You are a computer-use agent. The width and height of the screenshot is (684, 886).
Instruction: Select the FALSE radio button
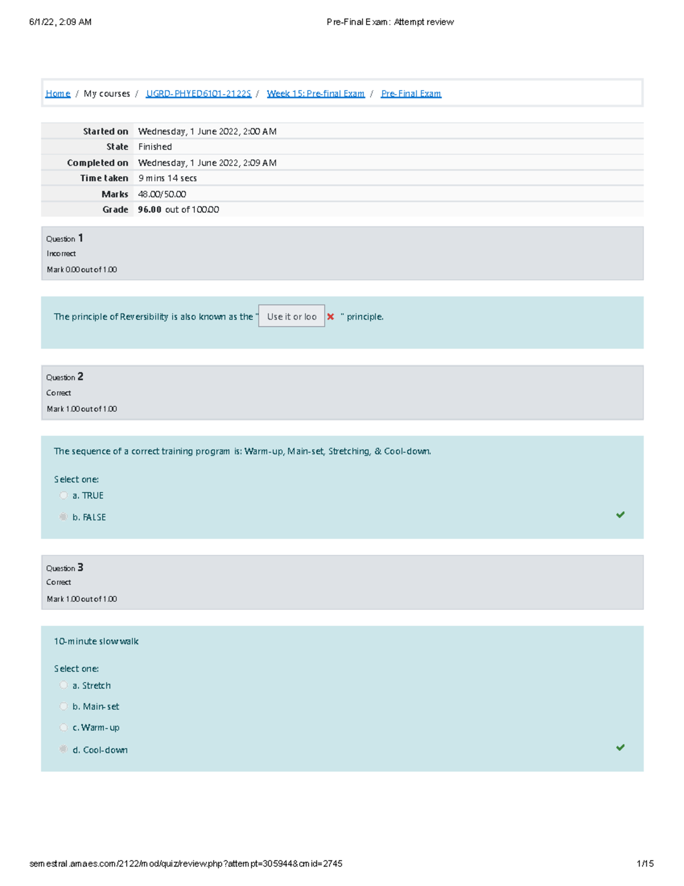click(63, 516)
